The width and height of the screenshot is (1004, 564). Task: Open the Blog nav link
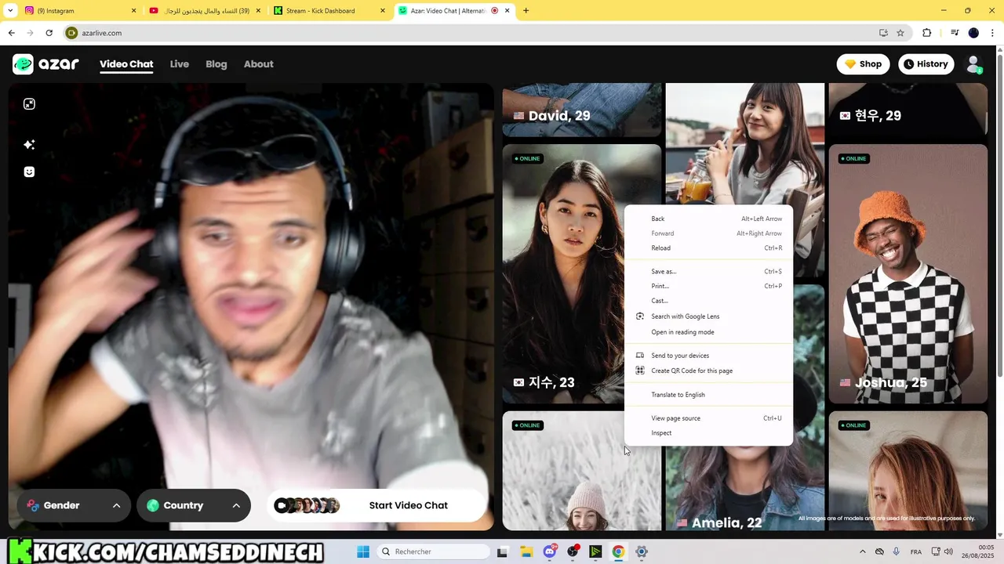click(216, 64)
